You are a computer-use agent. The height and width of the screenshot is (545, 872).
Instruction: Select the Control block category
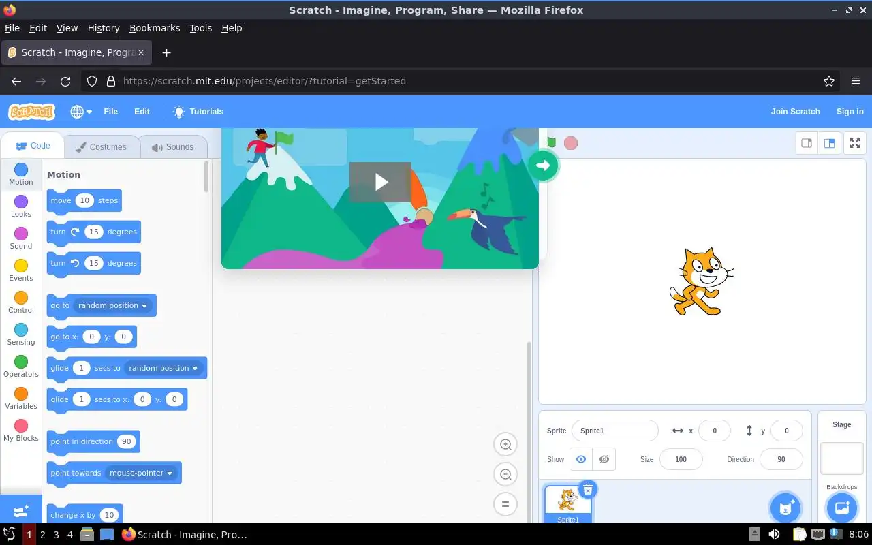21,302
